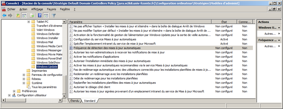
Task: Open help with the question mark icon
Action: coord(40,15)
